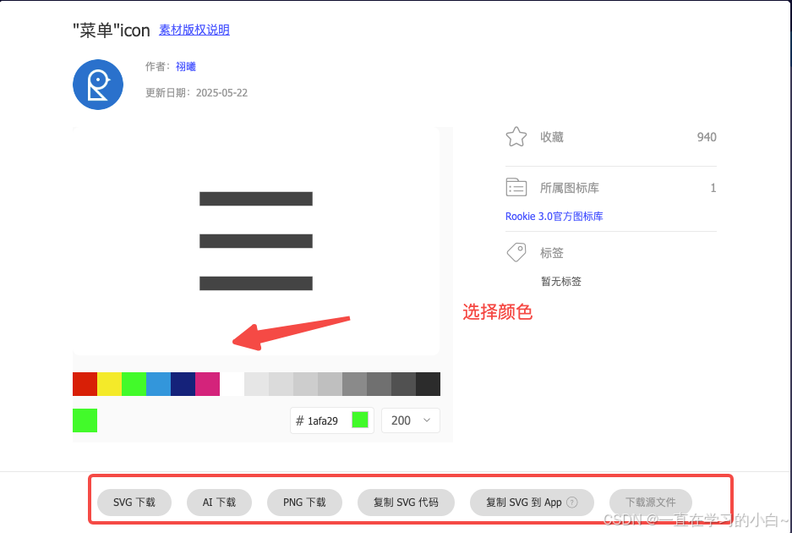Open the 200 size dropdown
The width and height of the screenshot is (792, 533).
pyautogui.click(x=410, y=420)
